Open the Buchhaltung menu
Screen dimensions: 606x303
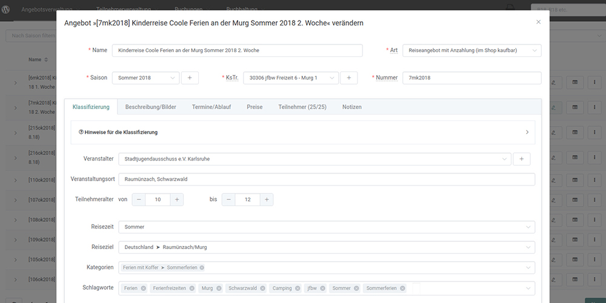[245, 9]
